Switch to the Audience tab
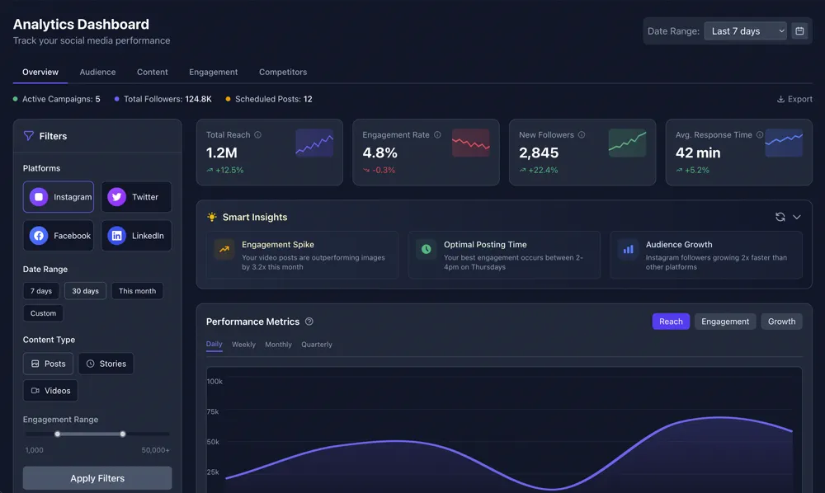Image resolution: width=825 pixels, height=493 pixels. pyautogui.click(x=97, y=73)
